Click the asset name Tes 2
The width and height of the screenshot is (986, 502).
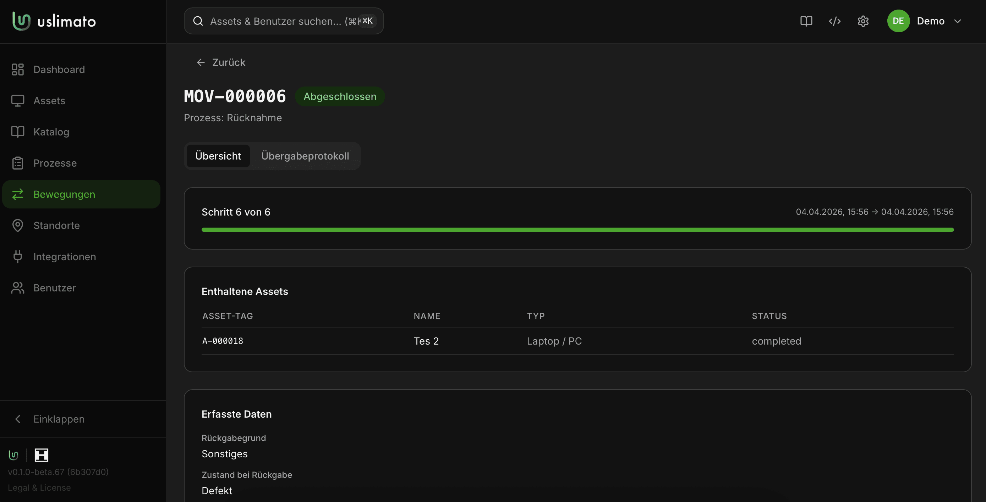426,341
